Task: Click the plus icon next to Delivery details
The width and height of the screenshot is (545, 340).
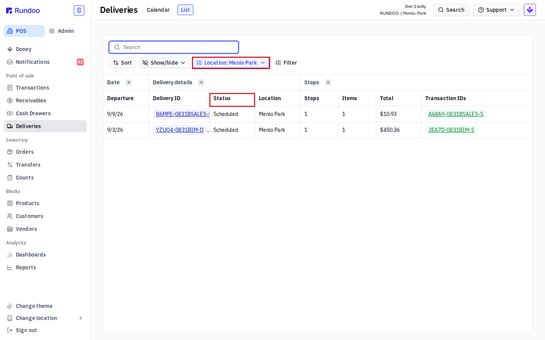Action: (x=201, y=82)
